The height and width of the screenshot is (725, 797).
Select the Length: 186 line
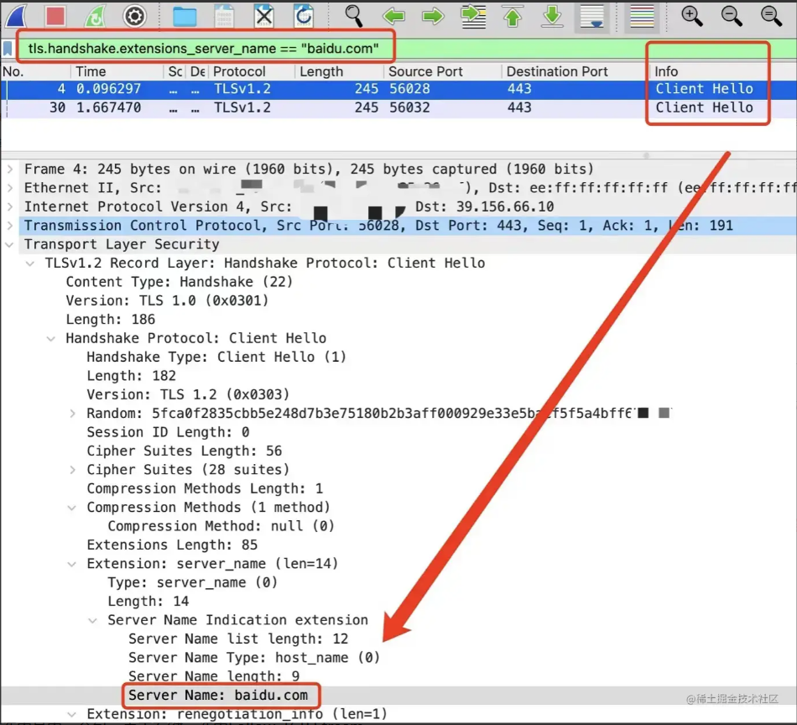pyautogui.click(x=110, y=320)
